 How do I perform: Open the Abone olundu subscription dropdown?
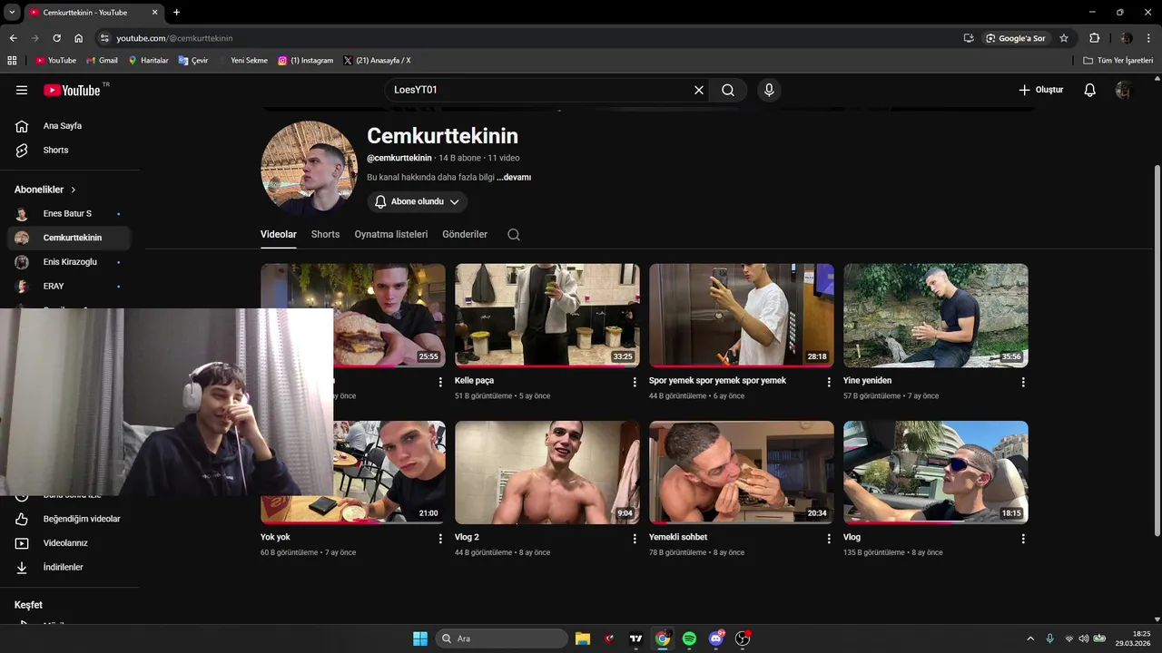point(418,201)
